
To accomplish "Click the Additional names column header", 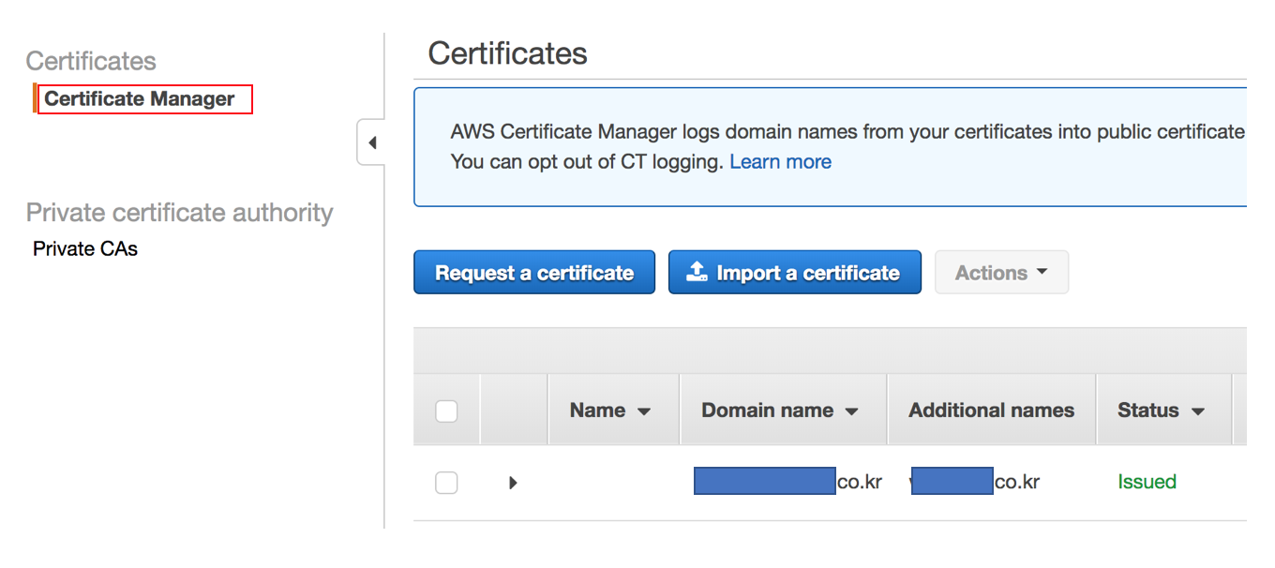I will point(991,411).
